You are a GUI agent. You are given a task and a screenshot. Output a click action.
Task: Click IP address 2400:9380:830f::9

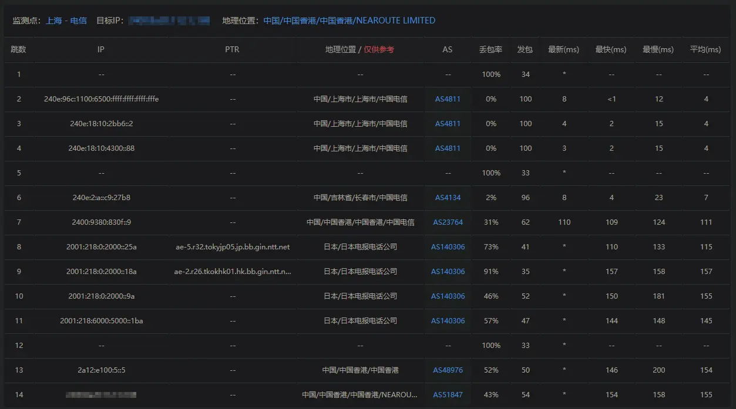pos(102,222)
